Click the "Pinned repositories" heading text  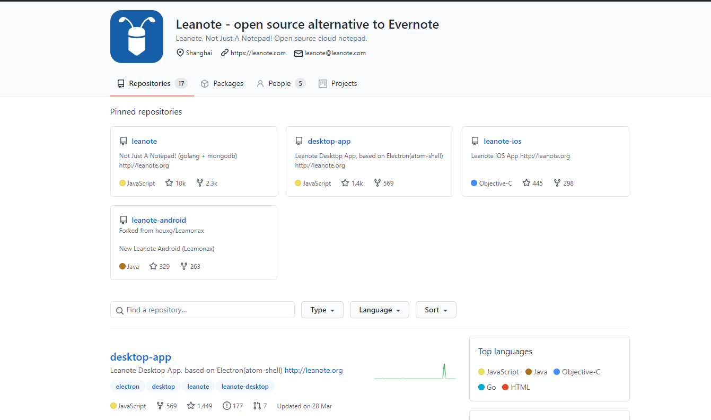146,111
